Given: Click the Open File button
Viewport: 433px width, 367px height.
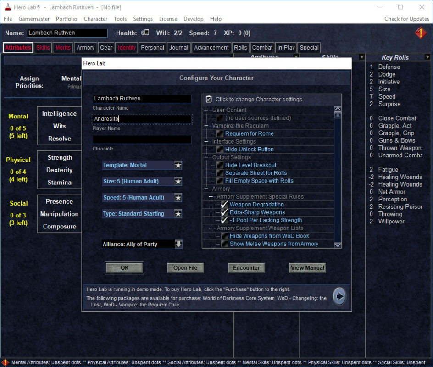Looking at the screenshot, I should coord(185,268).
